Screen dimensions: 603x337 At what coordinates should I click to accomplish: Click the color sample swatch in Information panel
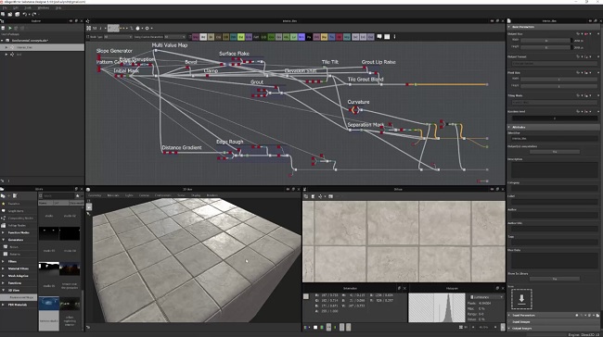306,296
